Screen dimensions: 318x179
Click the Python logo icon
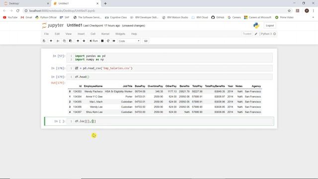click(256, 25)
